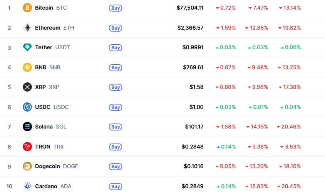Open the Bitcoin BTC name link
325x192 pixels.
point(50,8)
